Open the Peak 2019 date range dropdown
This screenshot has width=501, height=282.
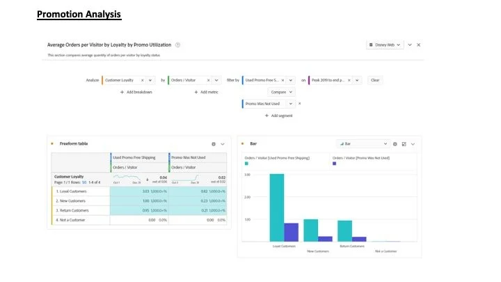click(357, 80)
